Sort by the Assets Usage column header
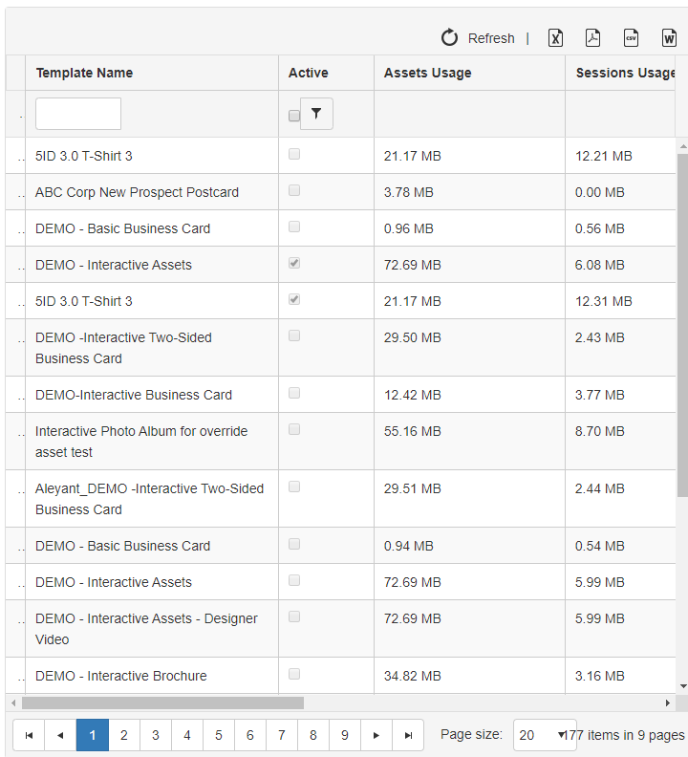This screenshot has width=688, height=757. pyautogui.click(x=427, y=73)
